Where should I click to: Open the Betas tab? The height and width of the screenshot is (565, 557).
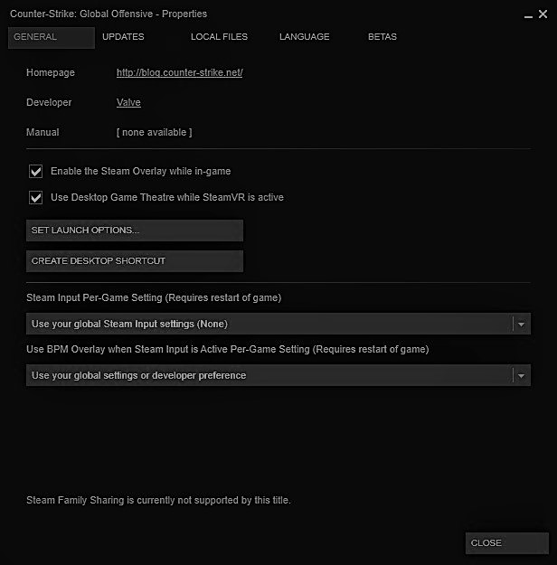(x=382, y=37)
